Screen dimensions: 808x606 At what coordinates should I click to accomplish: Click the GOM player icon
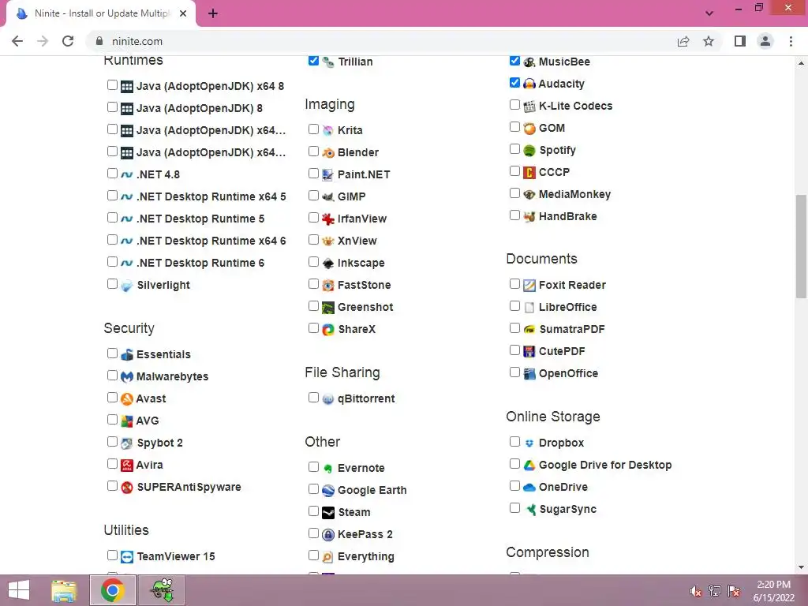[529, 129]
